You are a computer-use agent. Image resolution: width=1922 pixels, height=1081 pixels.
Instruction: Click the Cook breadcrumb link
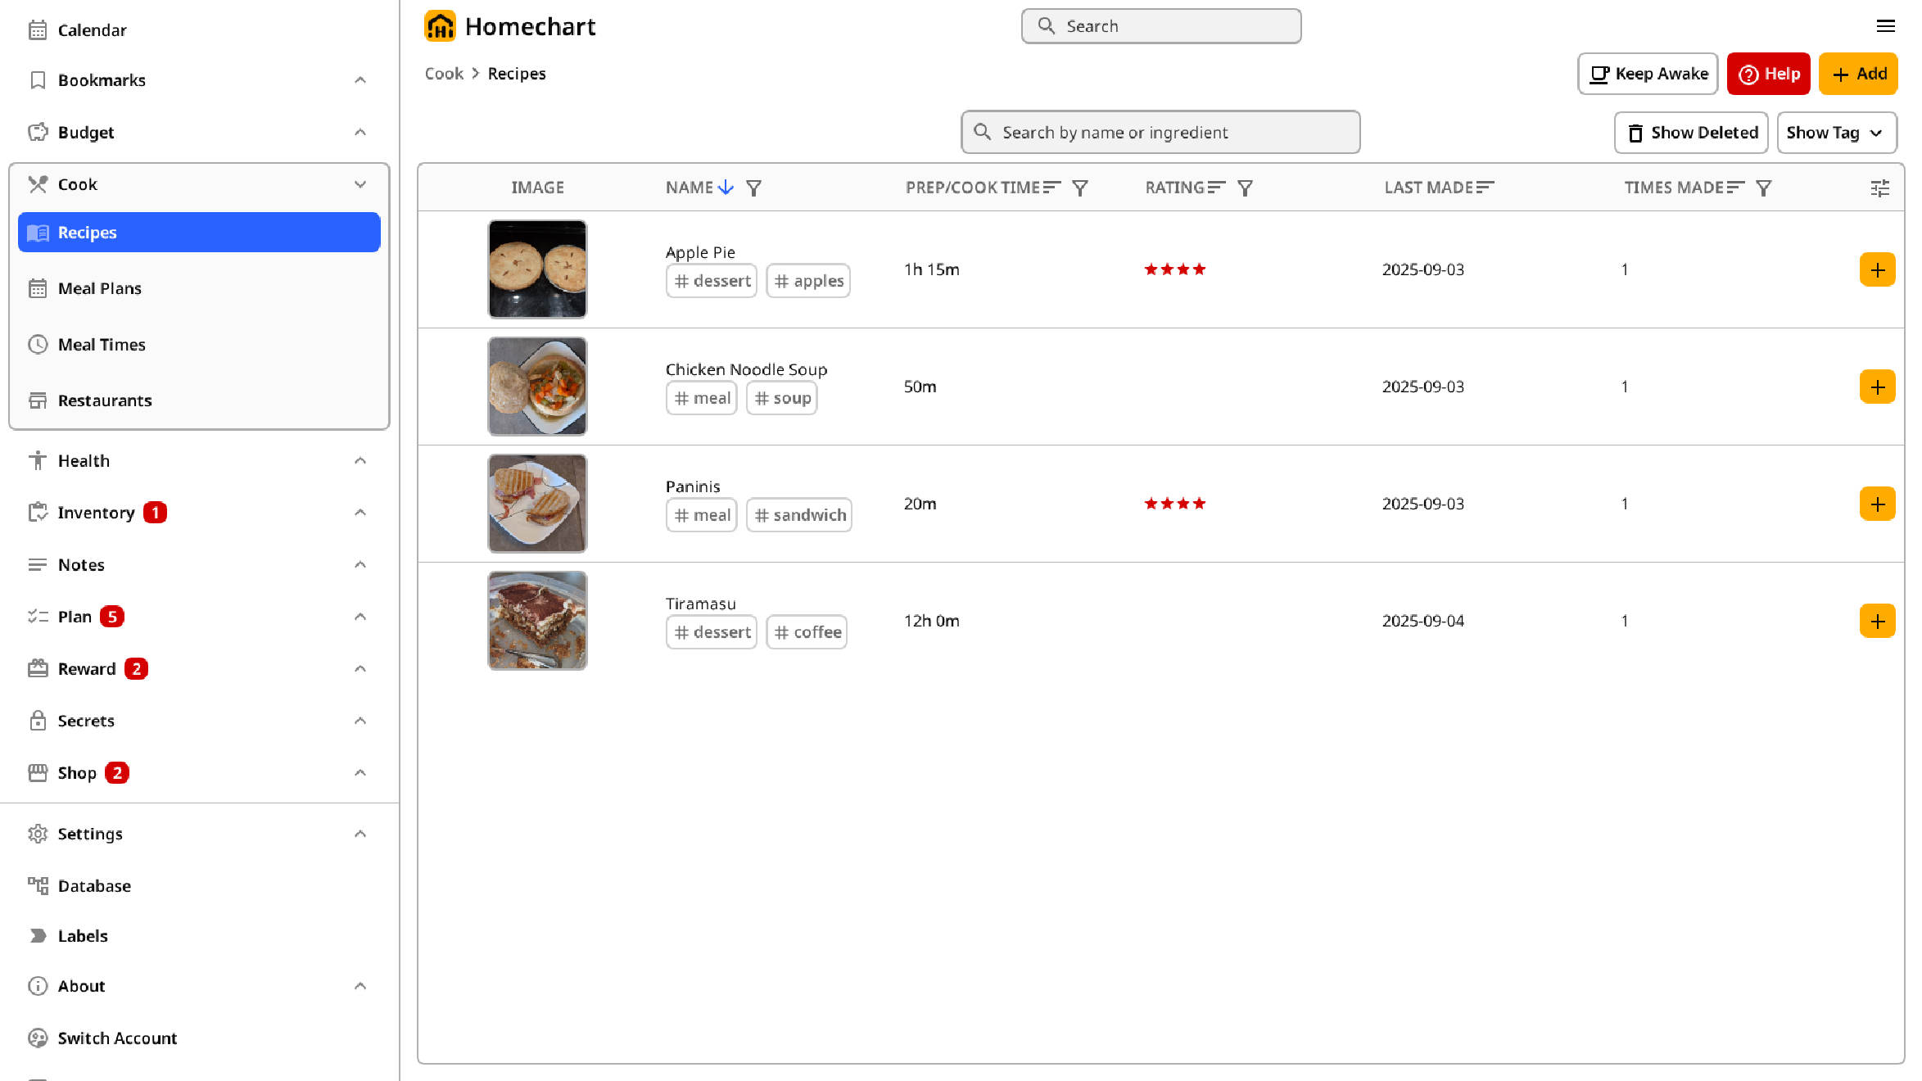443,73
